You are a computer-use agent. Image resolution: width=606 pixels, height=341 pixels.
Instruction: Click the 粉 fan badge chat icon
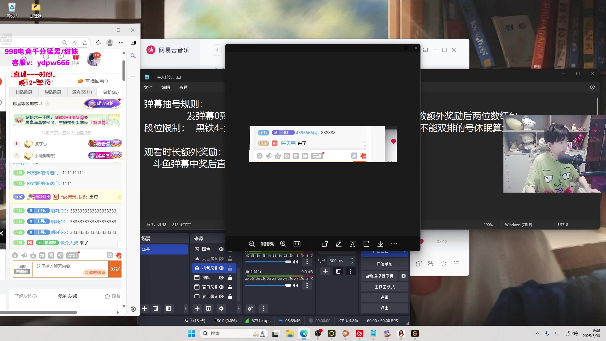pyautogui.click(x=42, y=255)
